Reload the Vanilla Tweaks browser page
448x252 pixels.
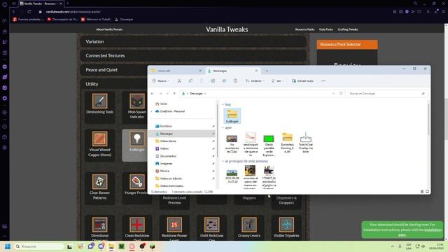[x=29, y=12]
